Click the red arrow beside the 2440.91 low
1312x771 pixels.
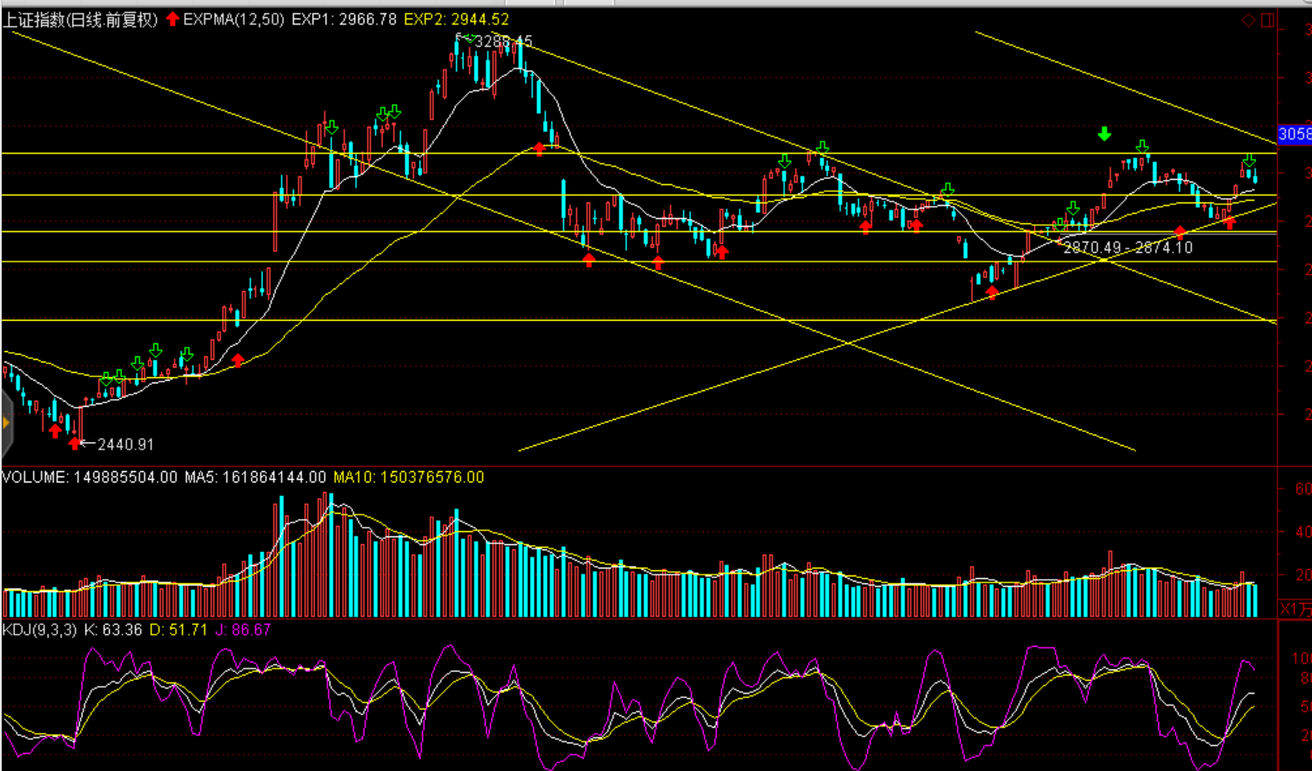pos(76,443)
